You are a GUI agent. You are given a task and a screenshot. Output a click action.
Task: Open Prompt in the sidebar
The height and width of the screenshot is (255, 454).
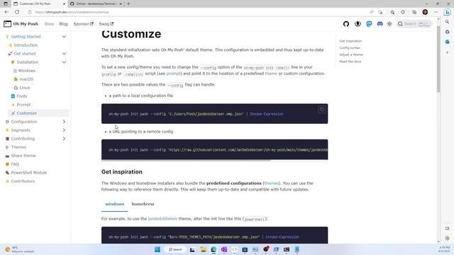point(23,105)
